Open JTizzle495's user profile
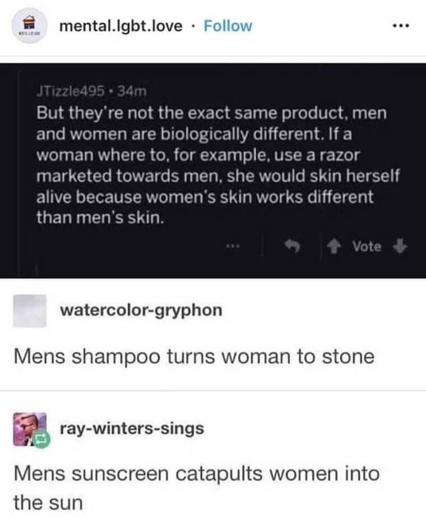This screenshot has width=426, height=517. (x=71, y=91)
